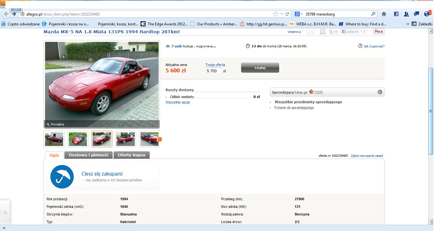Open 'Where to buy: Find a d...' bookmark
The width and height of the screenshot is (434, 231).
pos(362,24)
